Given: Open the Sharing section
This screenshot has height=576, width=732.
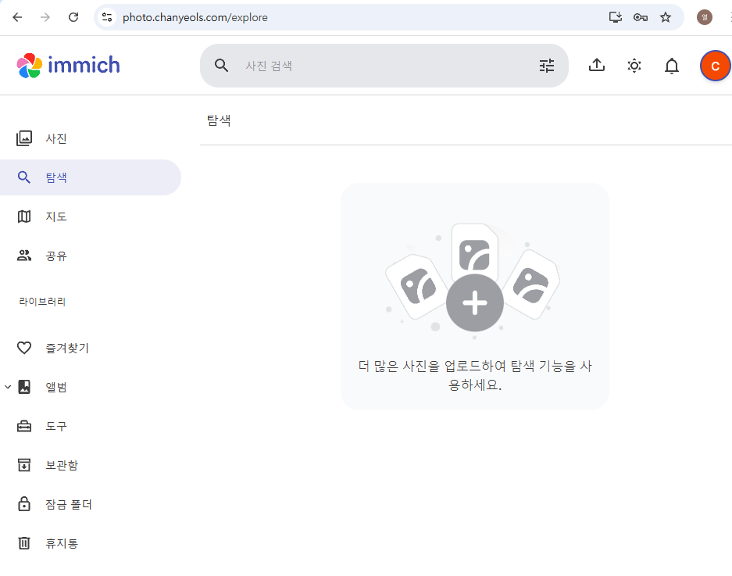Looking at the screenshot, I should click(47, 256).
